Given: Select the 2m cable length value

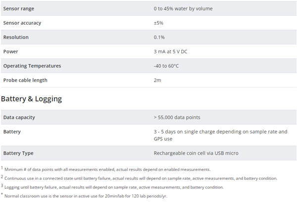Looking at the screenshot, I should tap(157, 80).
